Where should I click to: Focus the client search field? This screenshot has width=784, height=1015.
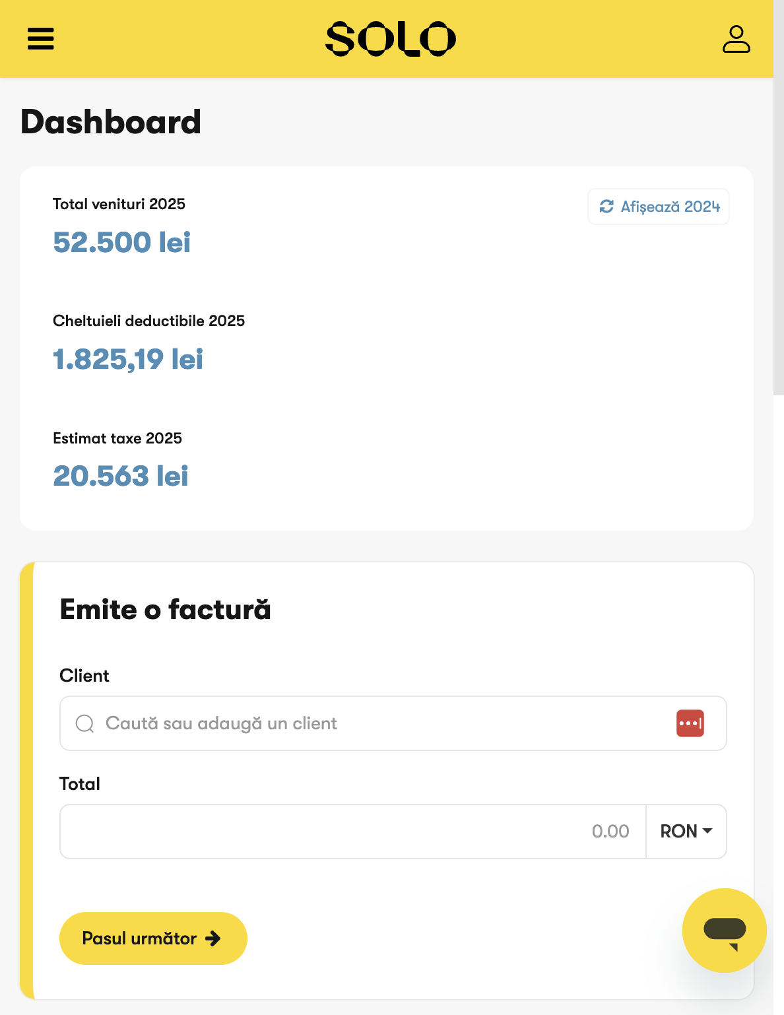coord(370,723)
